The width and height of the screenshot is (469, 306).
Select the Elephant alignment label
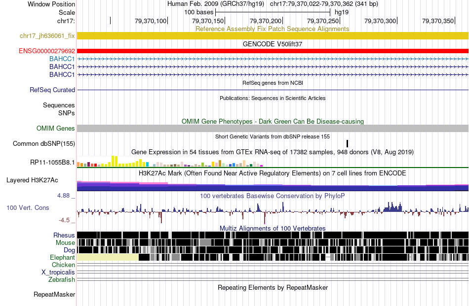62,257
